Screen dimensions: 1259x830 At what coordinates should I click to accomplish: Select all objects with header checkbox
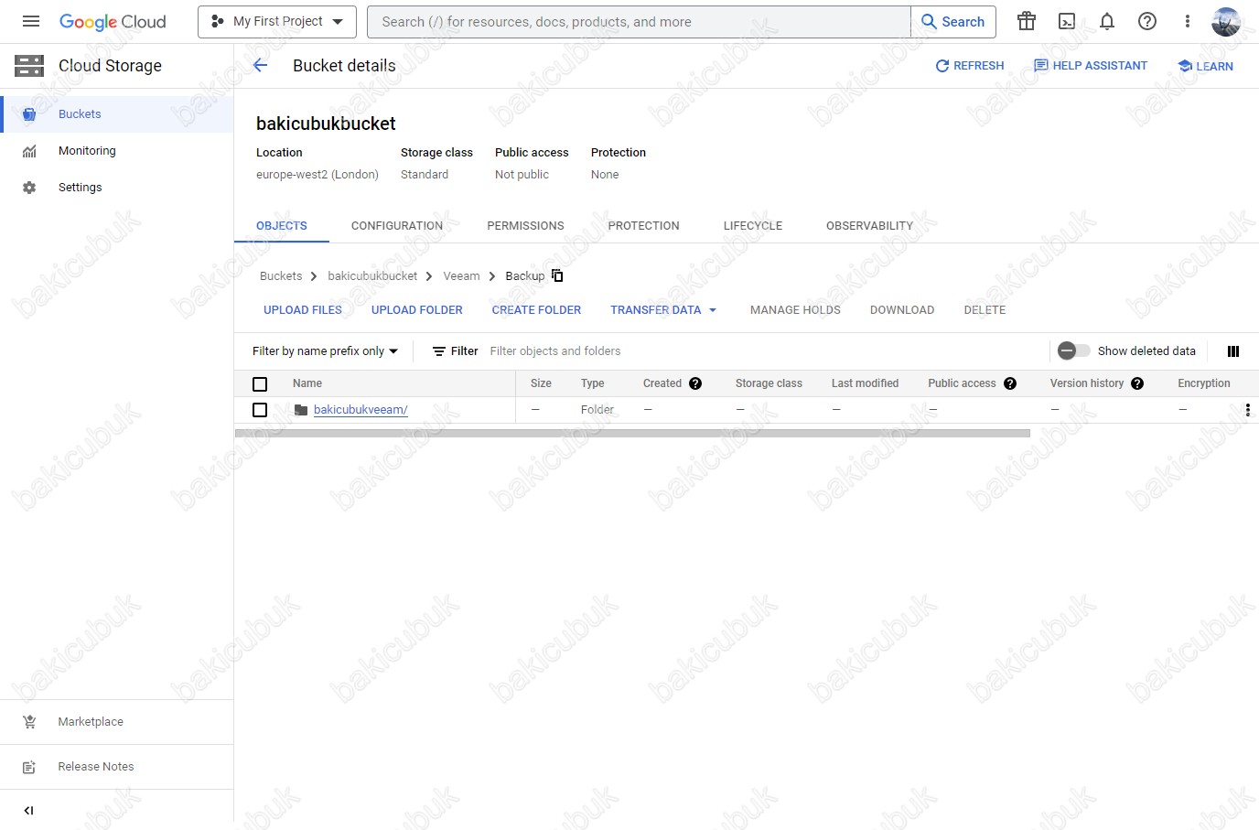pyautogui.click(x=260, y=384)
